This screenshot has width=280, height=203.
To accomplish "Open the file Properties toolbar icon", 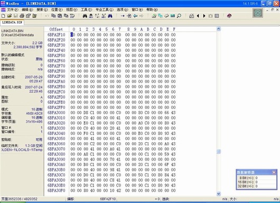I will point(28,16).
